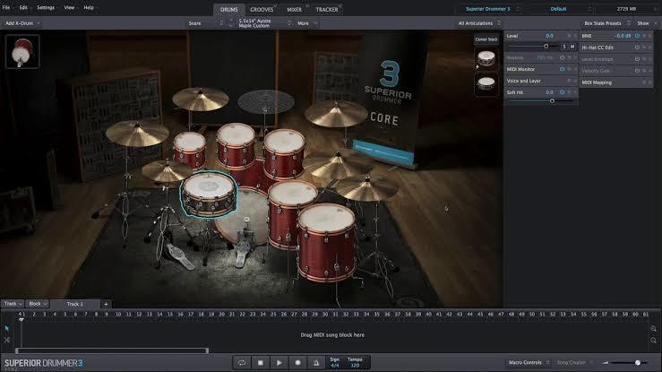Viewport: 662px width, 372px height.
Task: Start playback with the play button
Action: pos(279,362)
